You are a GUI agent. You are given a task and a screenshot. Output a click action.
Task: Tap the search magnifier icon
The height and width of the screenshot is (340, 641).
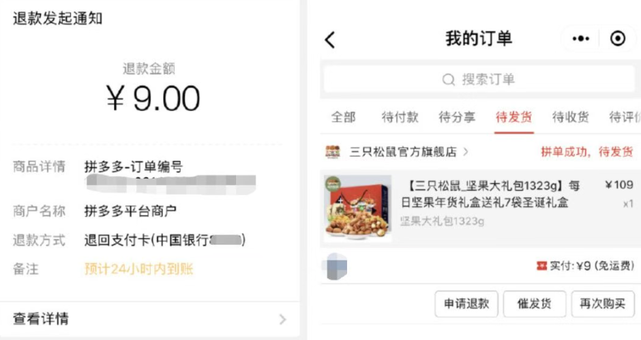448,80
